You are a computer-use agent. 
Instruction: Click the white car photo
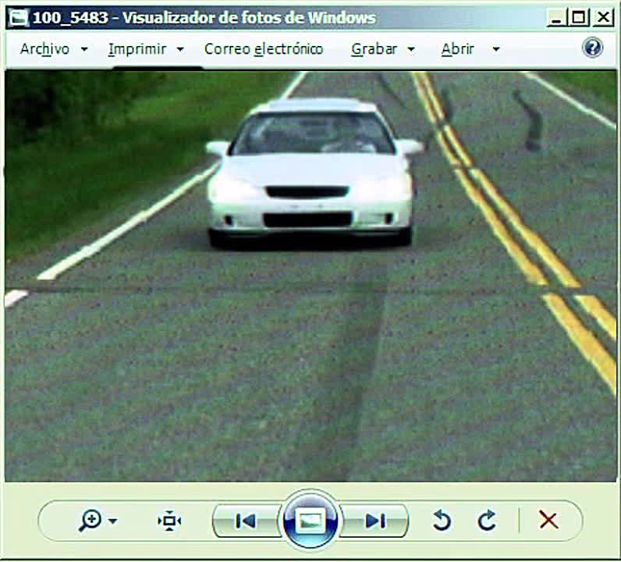point(310,276)
